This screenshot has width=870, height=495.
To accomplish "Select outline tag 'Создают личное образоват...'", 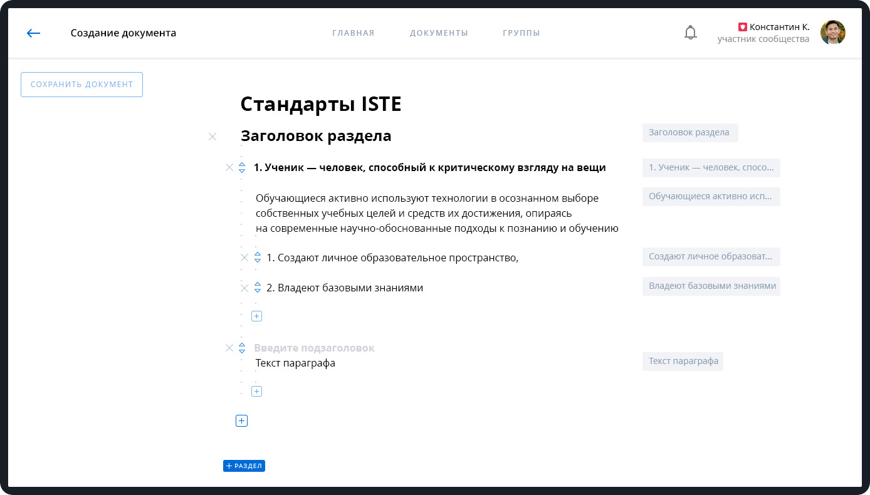I will tap(711, 257).
